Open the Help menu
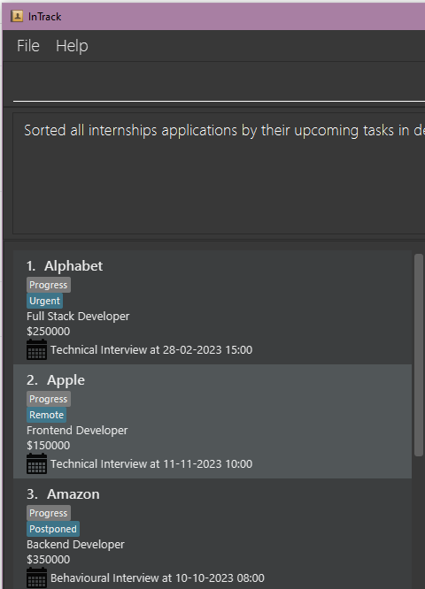 [72, 46]
